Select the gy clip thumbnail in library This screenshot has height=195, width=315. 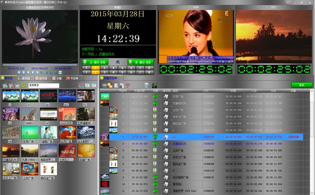point(48,96)
